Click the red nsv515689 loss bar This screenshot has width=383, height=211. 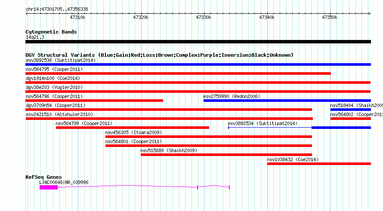226,155
